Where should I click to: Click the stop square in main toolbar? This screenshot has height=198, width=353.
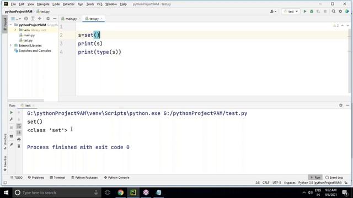pos(325,11)
